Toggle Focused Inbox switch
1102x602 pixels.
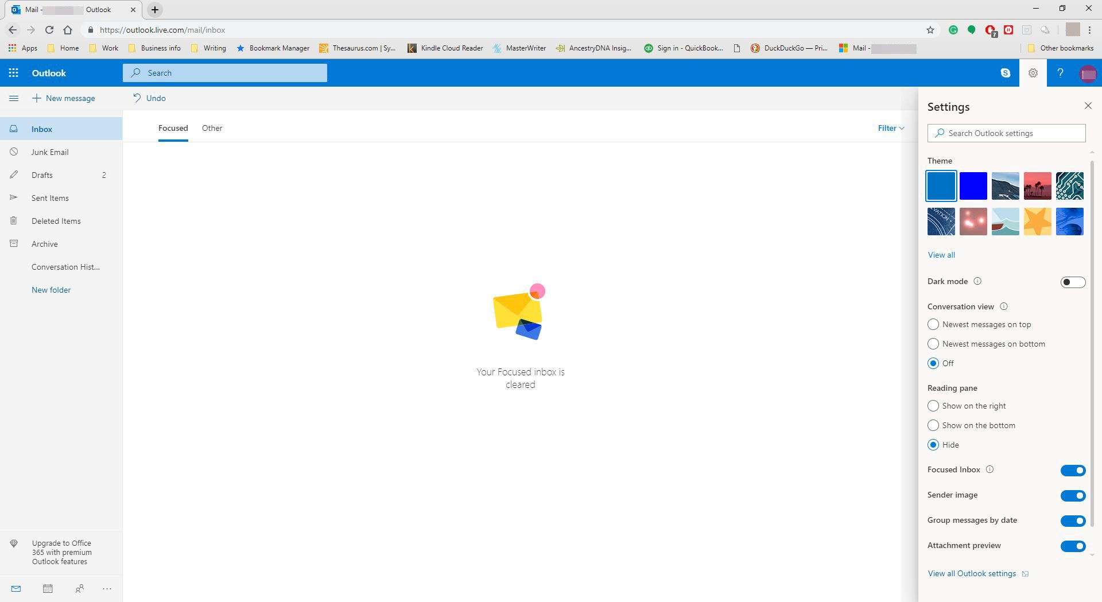click(1073, 471)
